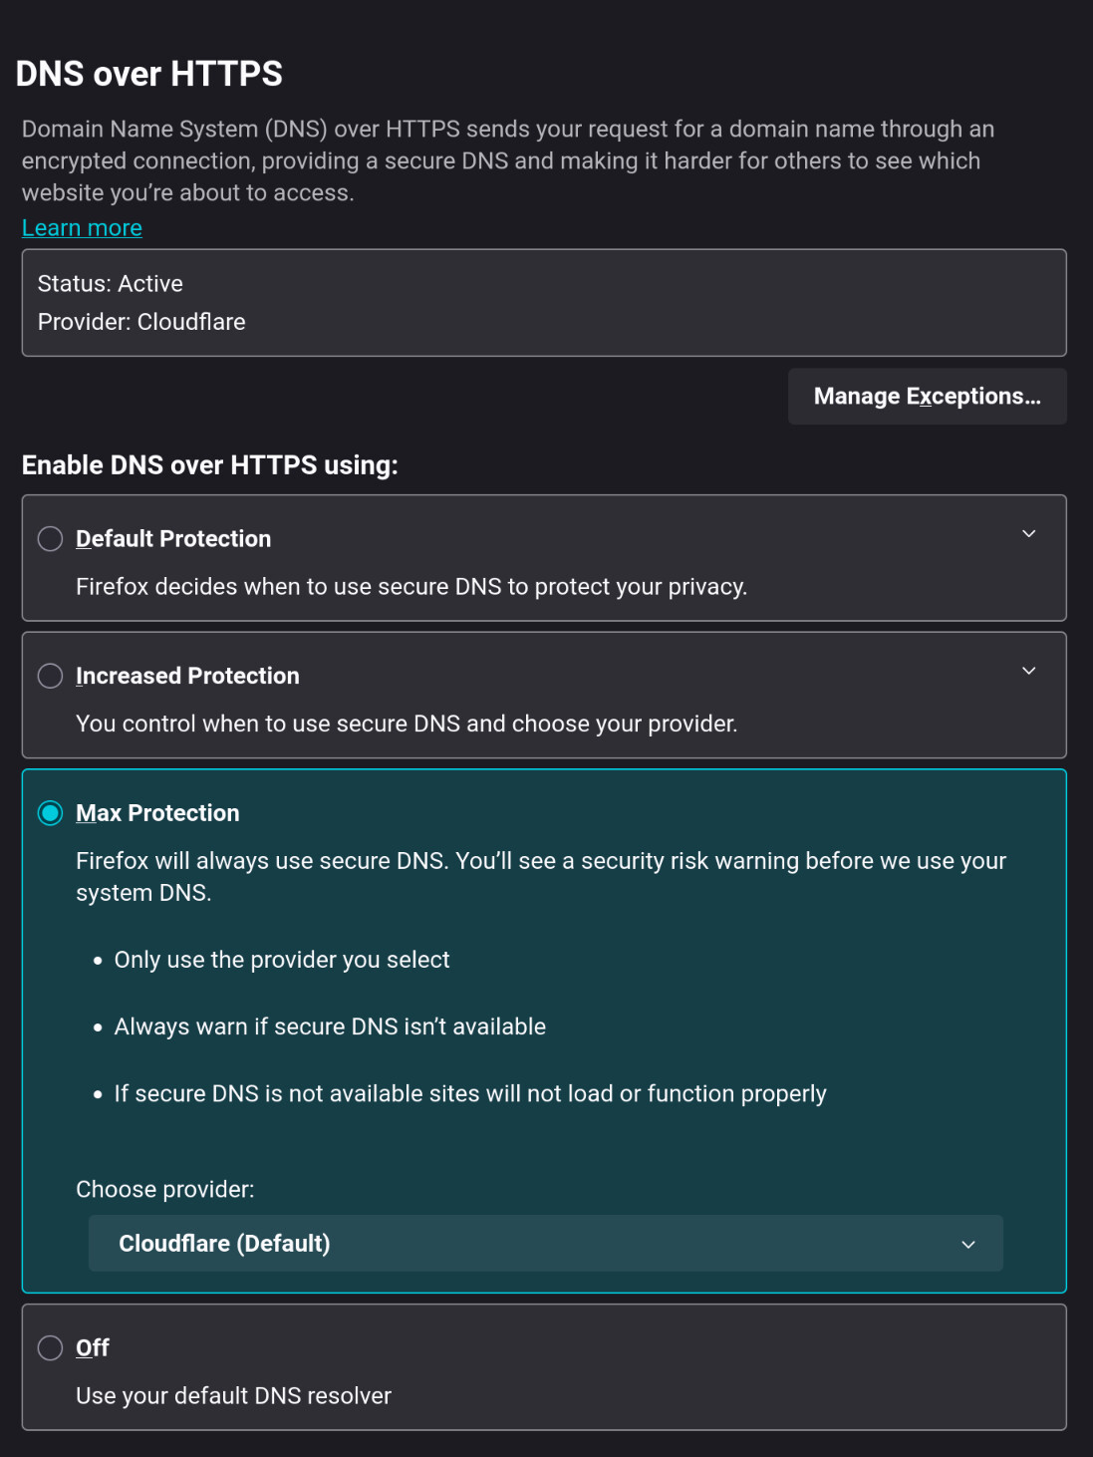Click the Use your default DNS resolver description
Viewport: 1093px width, 1457px height.
[x=233, y=1396]
